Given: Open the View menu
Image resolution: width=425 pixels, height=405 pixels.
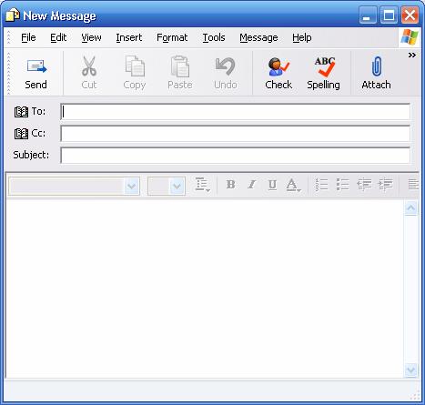Looking at the screenshot, I should [91, 37].
